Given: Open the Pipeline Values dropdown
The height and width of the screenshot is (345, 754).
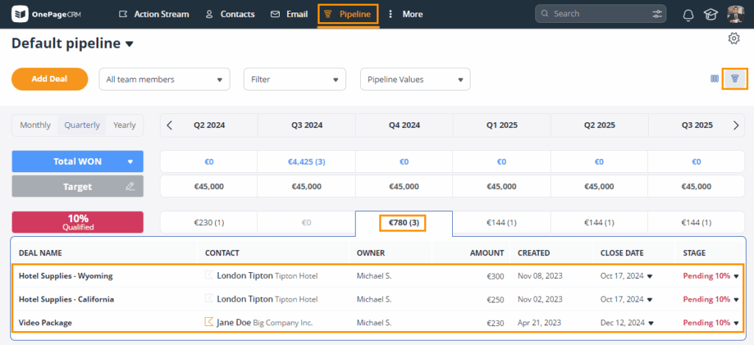Looking at the screenshot, I should tap(415, 79).
